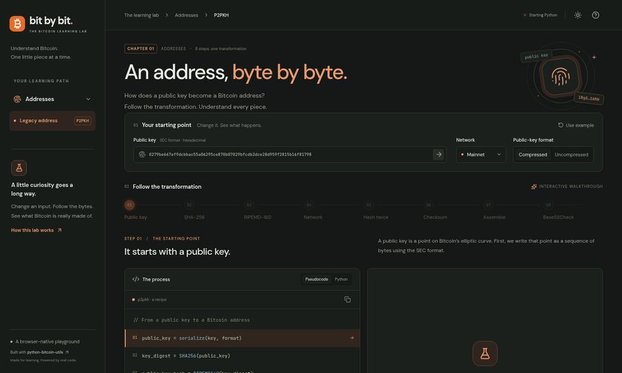622x373 pixels.
Task: Switch to the Pseudocode view
Action: pyautogui.click(x=317, y=280)
